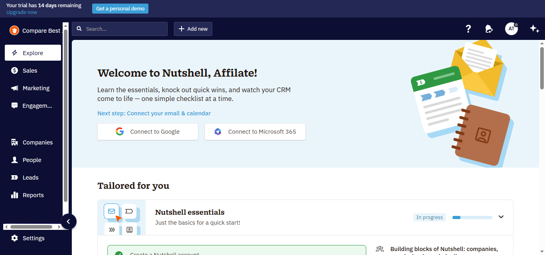
Task: Click the Microsoft 365 logo icon
Action: tap(218, 132)
